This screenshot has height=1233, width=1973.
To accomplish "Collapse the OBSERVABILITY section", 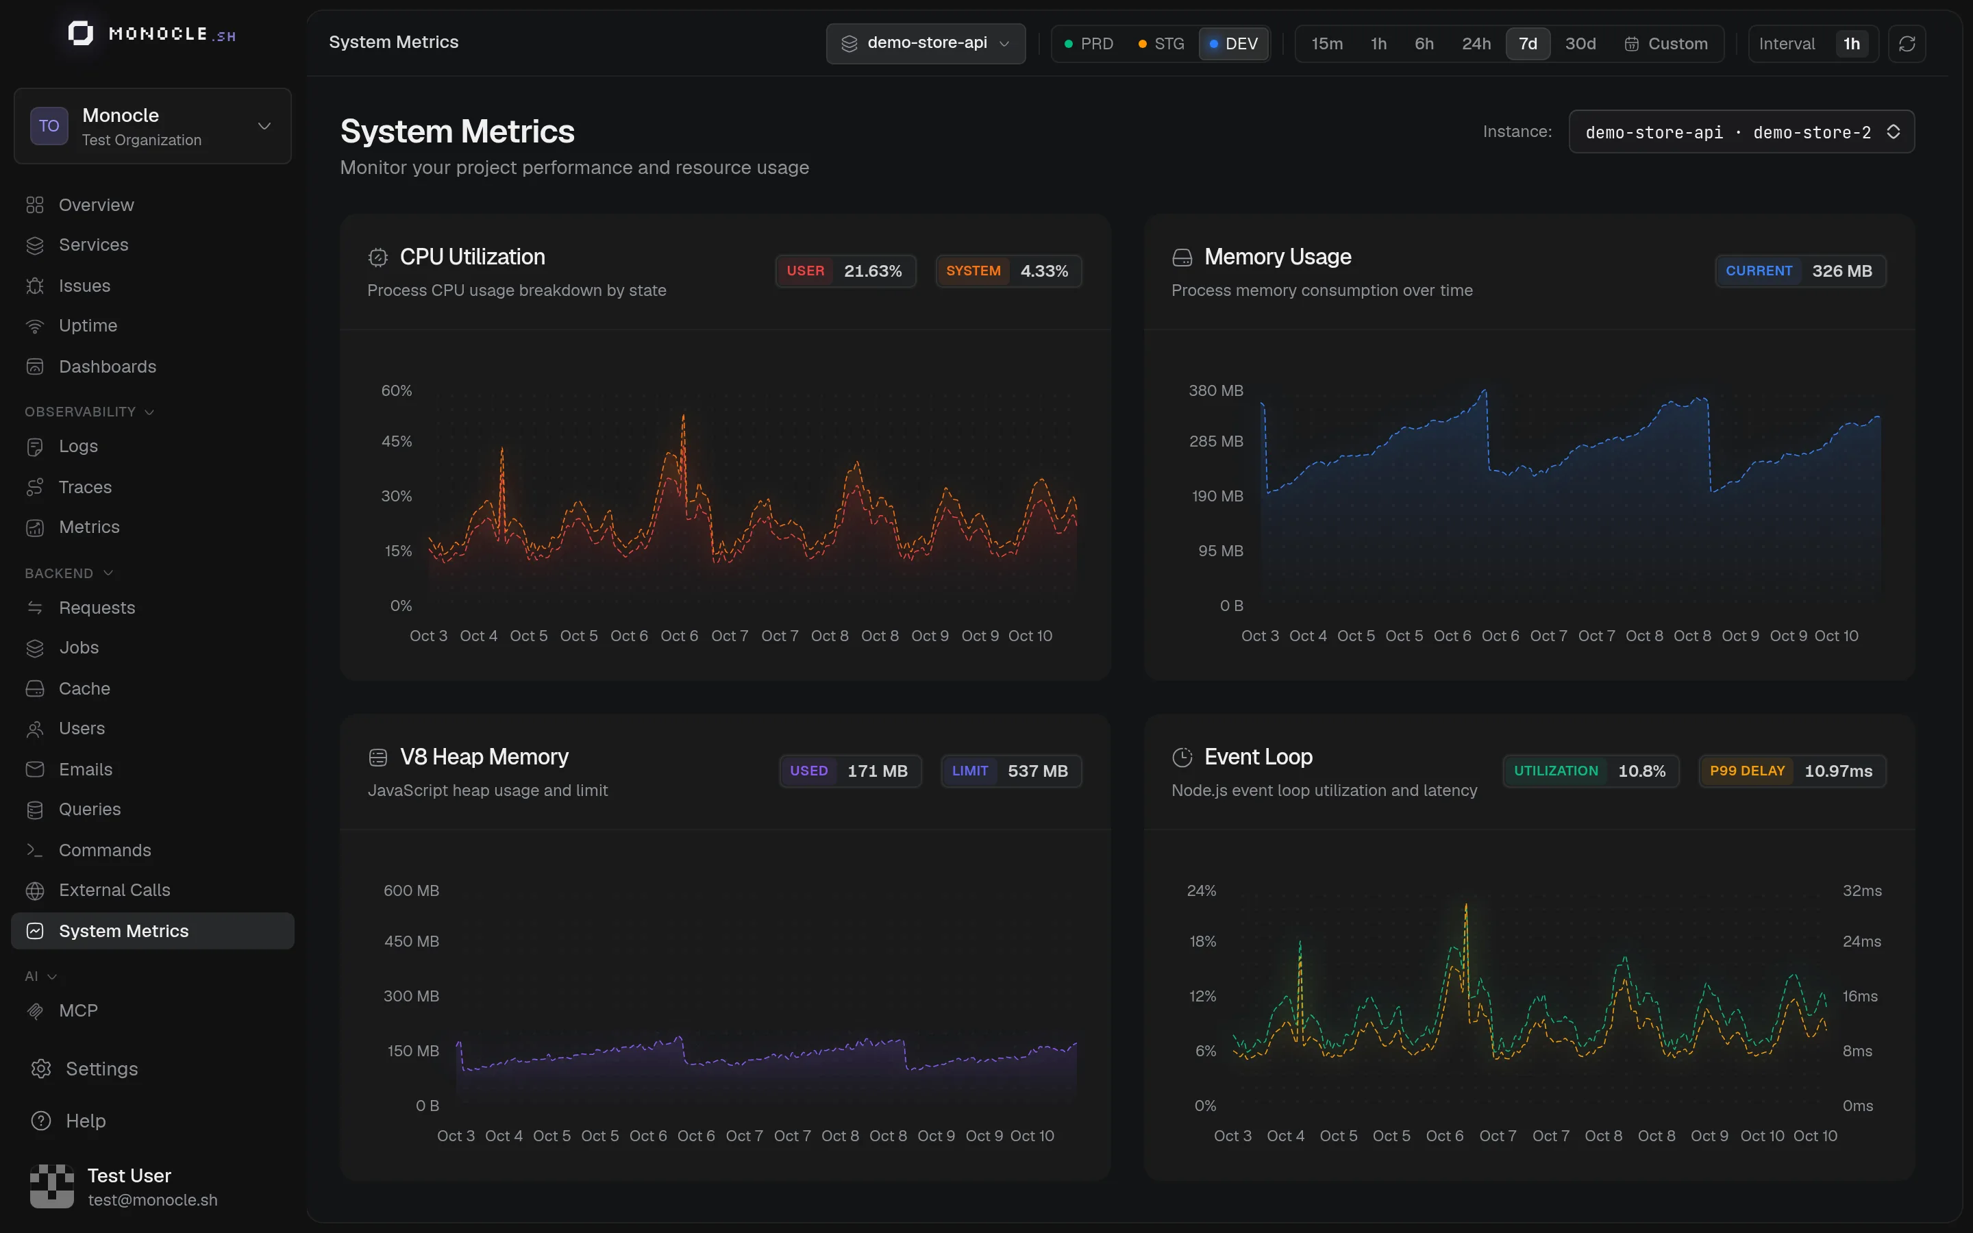I will [89, 412].
